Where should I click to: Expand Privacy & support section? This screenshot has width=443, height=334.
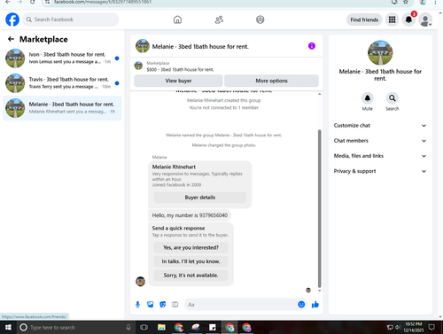pos(380,171)
